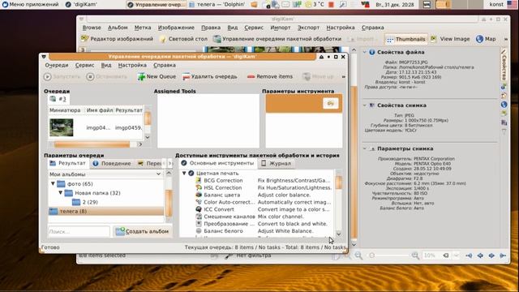Select the HSL Correction tool
This screenshot has width=519, height=292.
223,187
